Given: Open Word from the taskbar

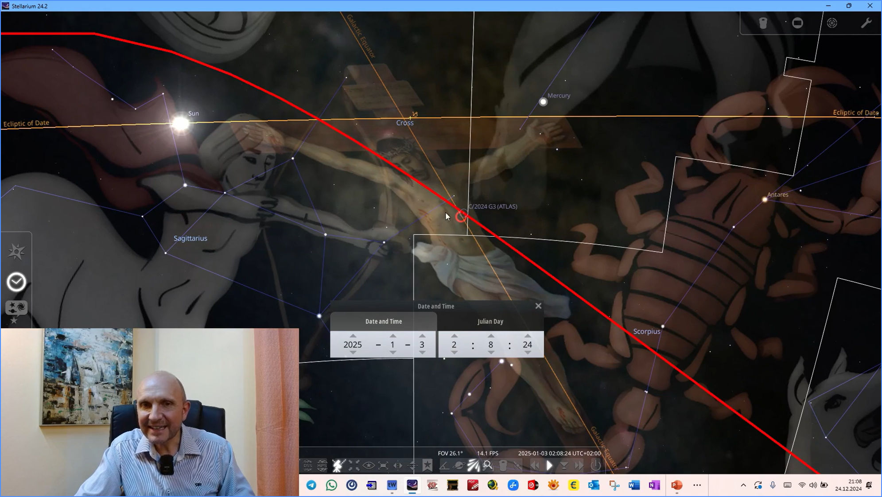Looking at the screenshot, I should [634, 485].
